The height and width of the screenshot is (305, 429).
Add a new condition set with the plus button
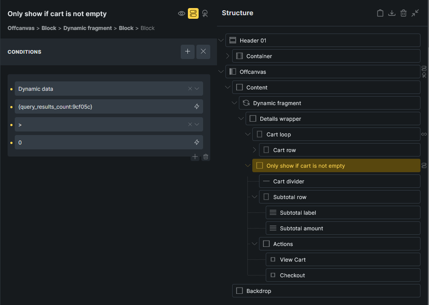click(188, 51)
